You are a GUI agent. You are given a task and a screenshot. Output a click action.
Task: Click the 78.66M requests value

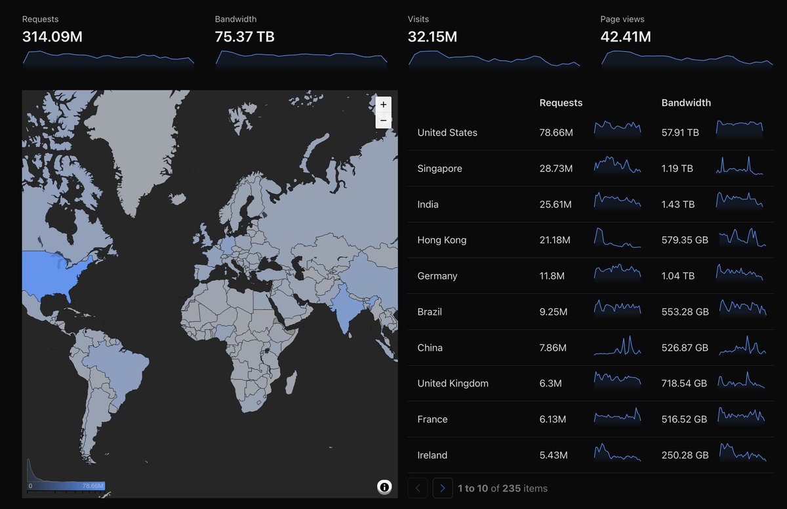pos(556,132)
